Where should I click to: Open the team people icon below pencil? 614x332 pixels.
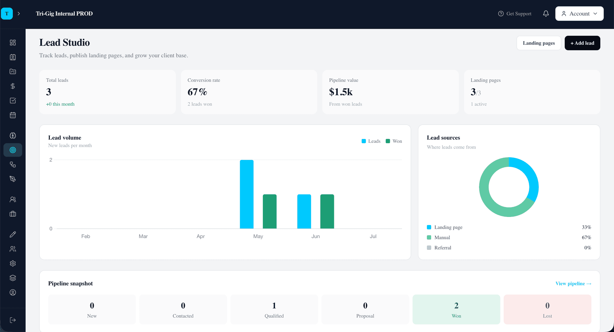pos(13,249)
